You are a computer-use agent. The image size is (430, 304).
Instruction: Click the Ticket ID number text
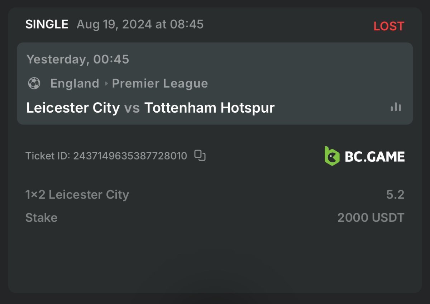click(x=130, y=156)
